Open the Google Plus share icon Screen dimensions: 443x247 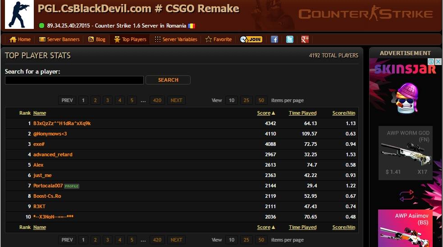click(x=305, y=39)
